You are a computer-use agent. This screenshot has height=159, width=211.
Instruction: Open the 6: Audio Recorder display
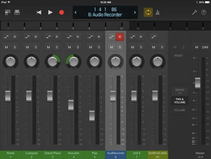tap(105, 12)
